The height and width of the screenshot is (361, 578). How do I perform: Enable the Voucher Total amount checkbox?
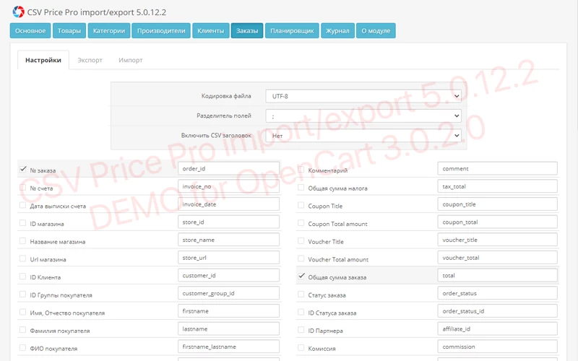point(301,258)
